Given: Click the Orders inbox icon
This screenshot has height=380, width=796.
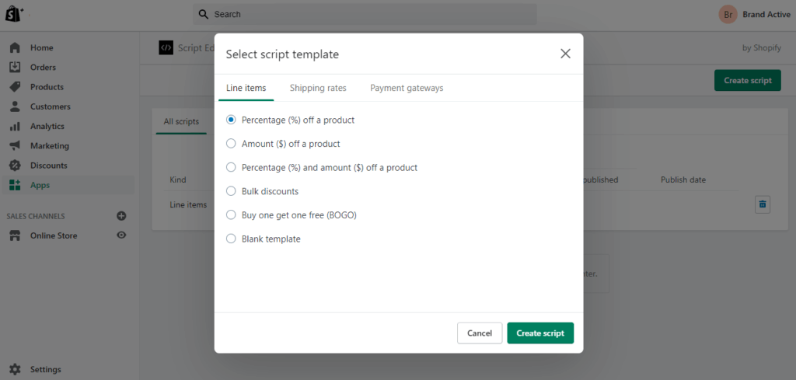Looking at the screenshot, I should [15, 67].
